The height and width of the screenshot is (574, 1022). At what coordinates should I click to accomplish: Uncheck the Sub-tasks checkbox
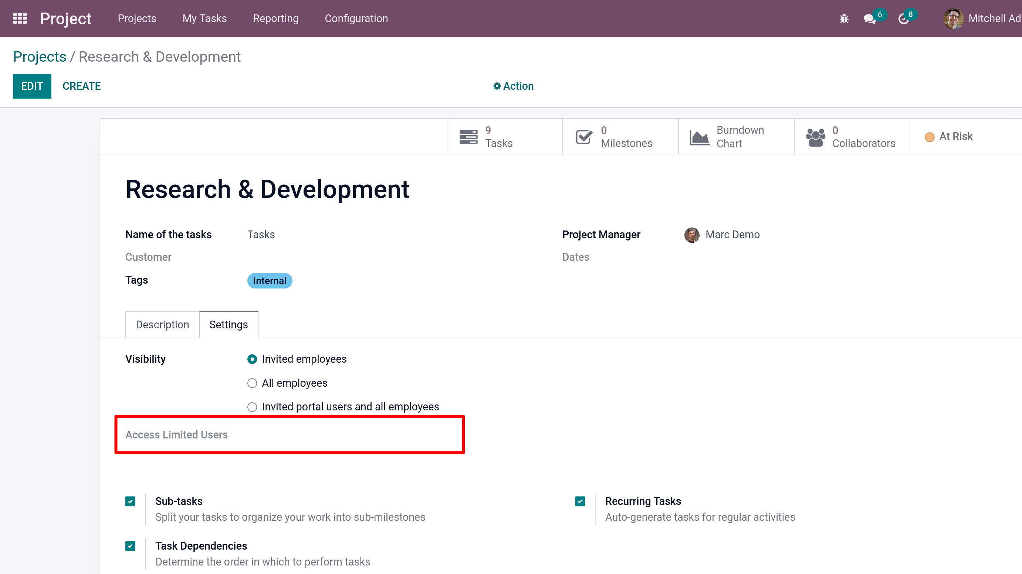(130, 502)
